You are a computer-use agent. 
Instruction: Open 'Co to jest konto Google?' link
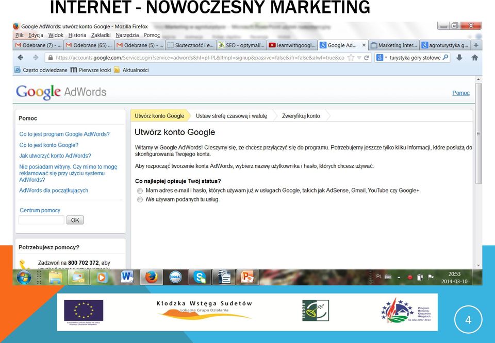48,145
